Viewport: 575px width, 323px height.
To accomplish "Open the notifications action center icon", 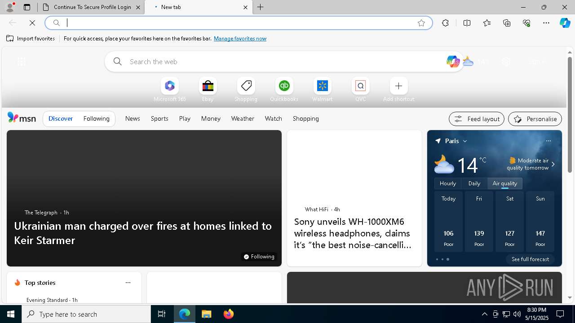I will coord(560,314).
